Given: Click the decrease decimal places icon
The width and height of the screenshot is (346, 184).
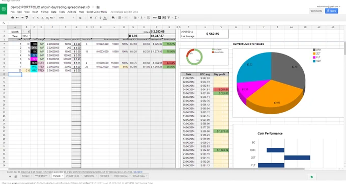Looking at the screenshot, I should click(43, 18).
